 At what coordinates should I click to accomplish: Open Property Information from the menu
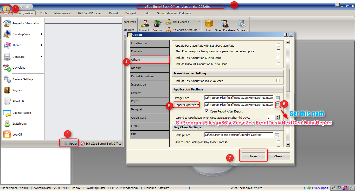[23, 23]
